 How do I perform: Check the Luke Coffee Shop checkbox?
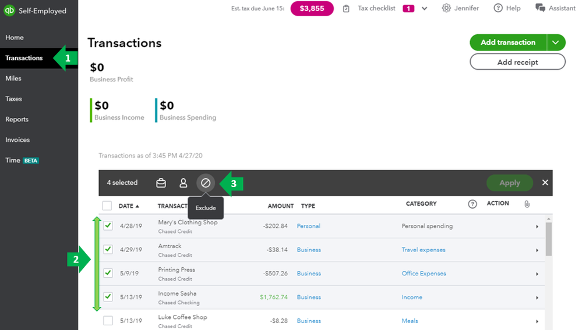pyautogui.click(x=108, y=320)
